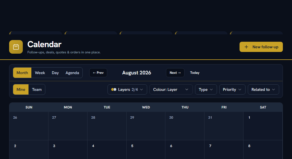Select the MON column header
Image resolution: width=292 pixels, height=159 pixels.
coord(68,107)
